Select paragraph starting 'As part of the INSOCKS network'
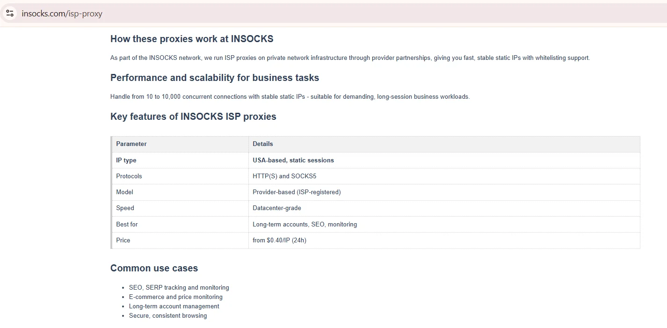The height and width of the screenshot is (328, 667). coord(350,58)
